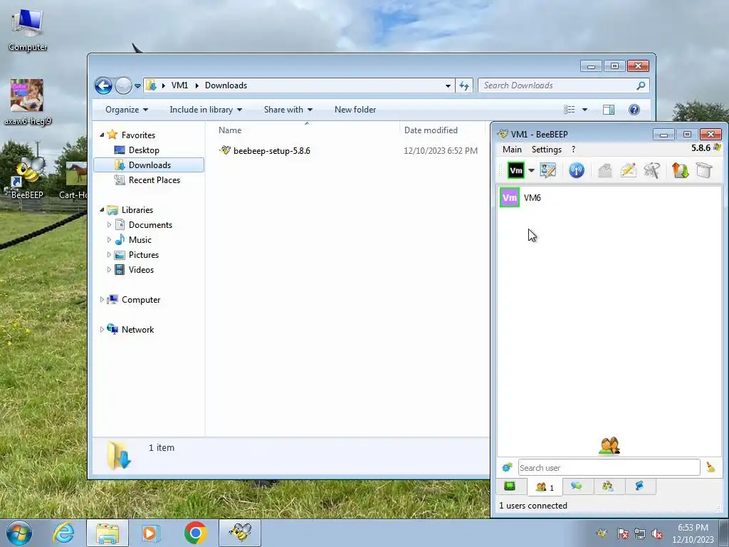This screenshot has width=729, height=547.
Task: Open Chrome from the taskbar
Action: 195,533
